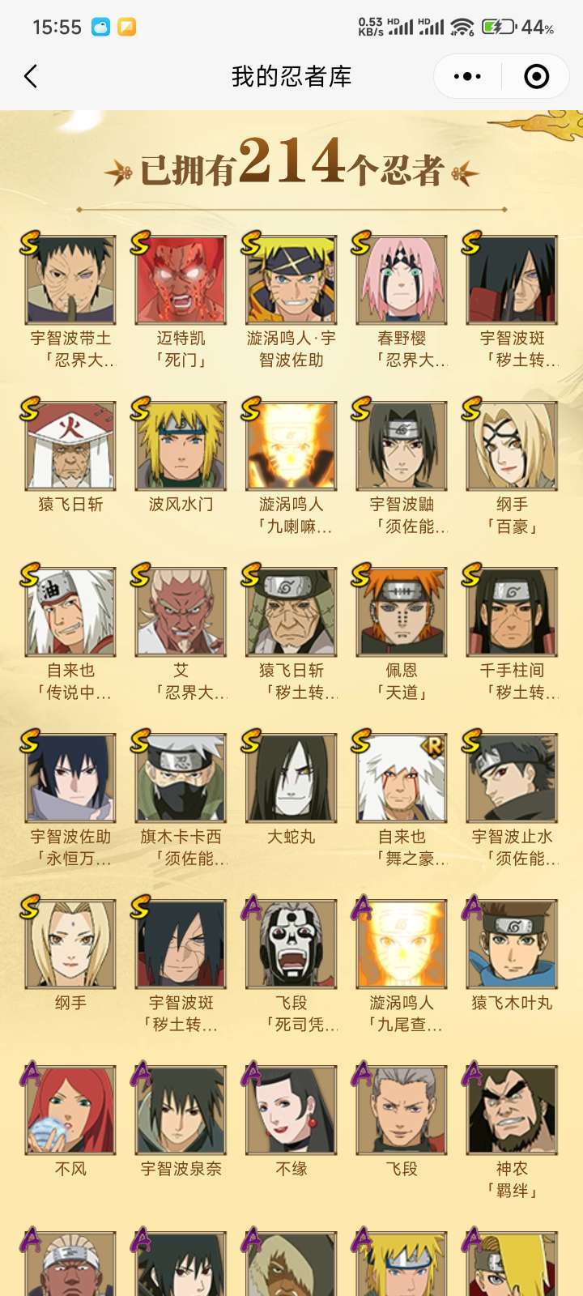The image size is (583, 1296).
Task: Tap the 我的忍者库 page title
Action: pyautogui.click(x=291, y=77)
